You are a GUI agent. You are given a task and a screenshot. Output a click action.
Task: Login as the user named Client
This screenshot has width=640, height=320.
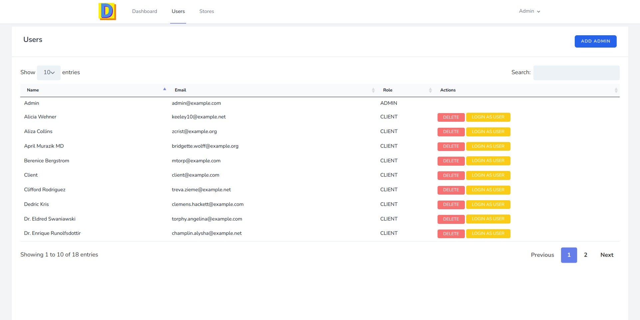488,175
